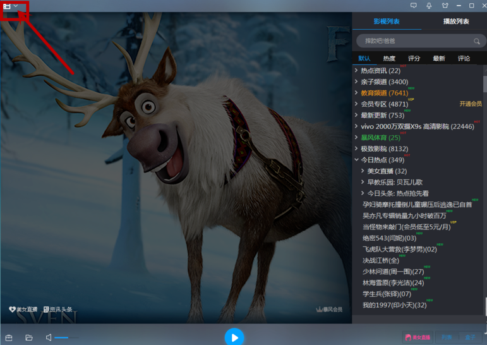This screenshot has height=345, width=487.
Task: Click the 暴风会员 crown link
Action: coord(329,309)
